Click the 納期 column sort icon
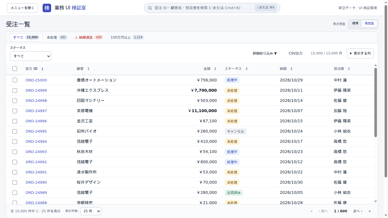 (291, 69)
